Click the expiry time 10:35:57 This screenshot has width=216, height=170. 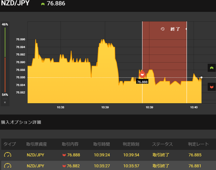(131, 166)
